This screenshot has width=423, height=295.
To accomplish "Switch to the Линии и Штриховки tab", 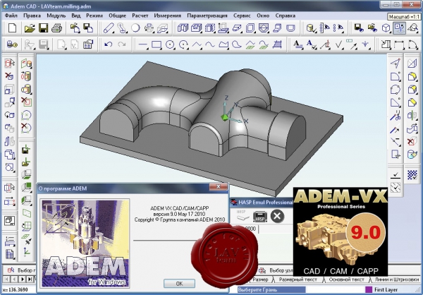I will click(396, 279).
